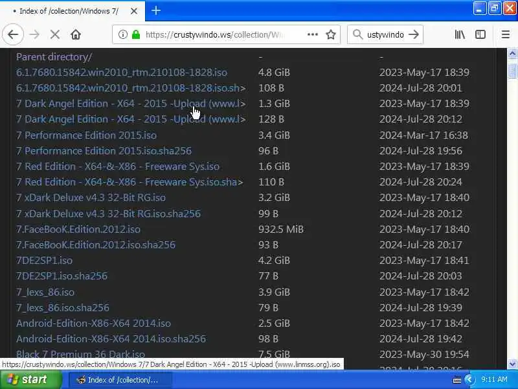Click the vertical scrollbar thumb

tap(512, 71)
